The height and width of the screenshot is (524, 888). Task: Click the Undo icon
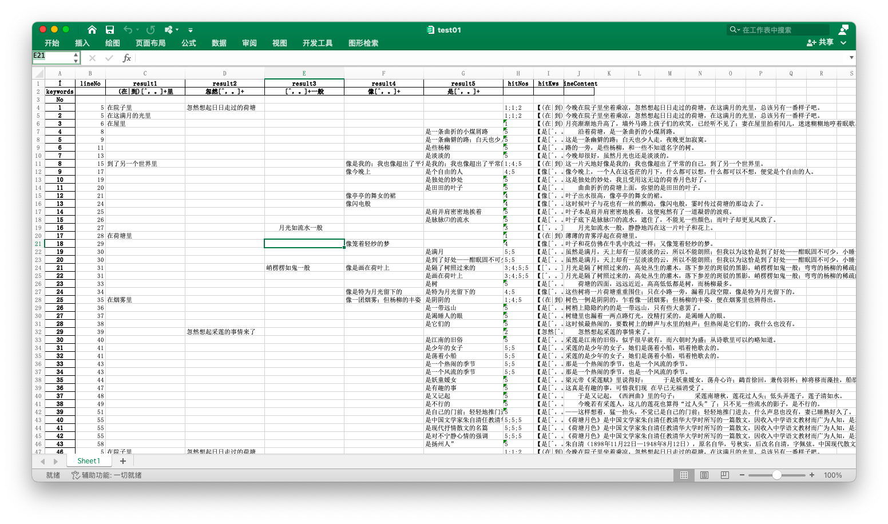tap(127, 29)
